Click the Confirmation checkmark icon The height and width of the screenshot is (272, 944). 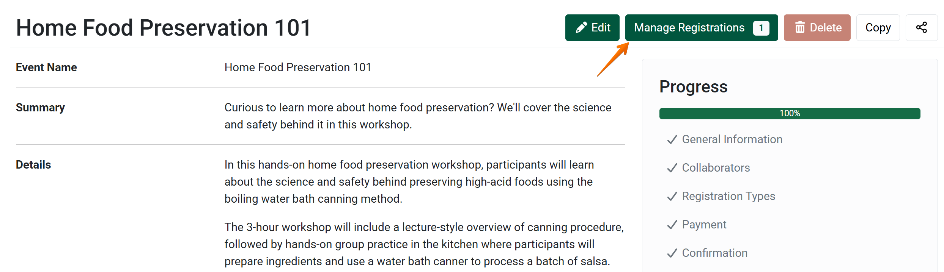[672, 253]
